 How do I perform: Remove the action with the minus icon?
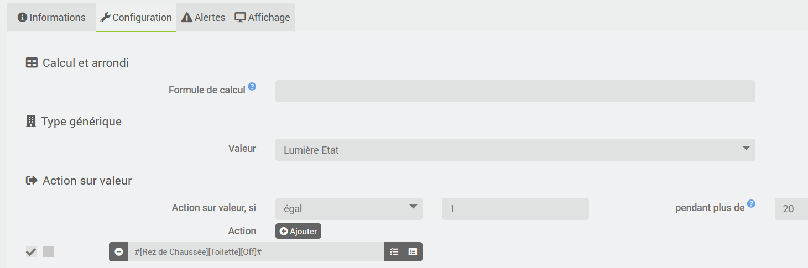118,251
